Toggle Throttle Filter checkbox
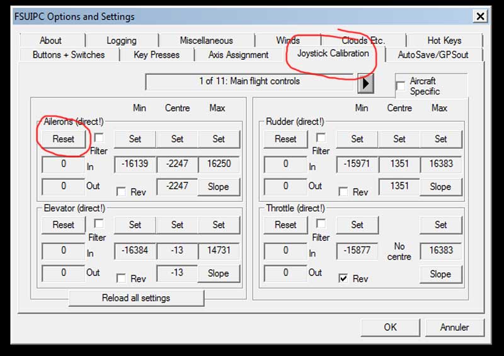504x356 pixels. click(321, 223)
